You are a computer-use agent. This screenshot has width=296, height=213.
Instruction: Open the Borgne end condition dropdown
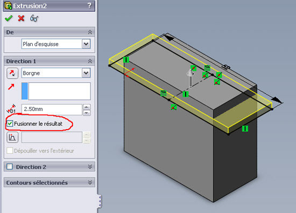coord(86,73)
